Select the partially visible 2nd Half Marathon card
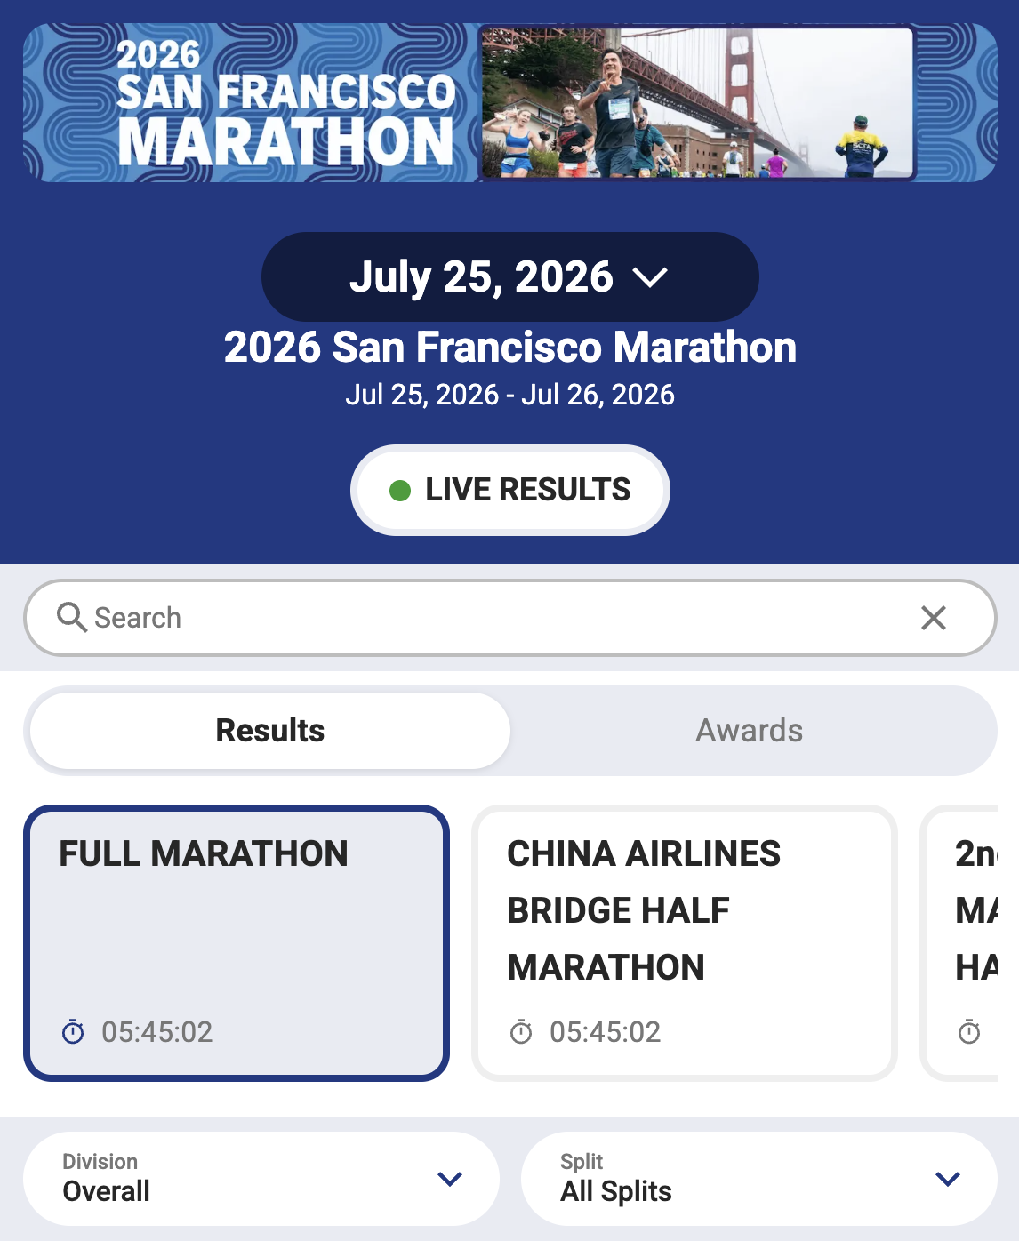Image resolution: width=1019 pixels, height=1241 pixels. click(959, 943)
